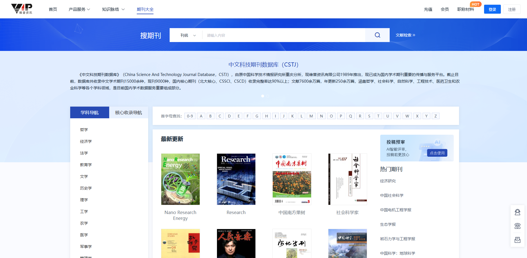Expand the 知识脉络 menu
The width and height of the screenshot is (527, 258).
113,9
